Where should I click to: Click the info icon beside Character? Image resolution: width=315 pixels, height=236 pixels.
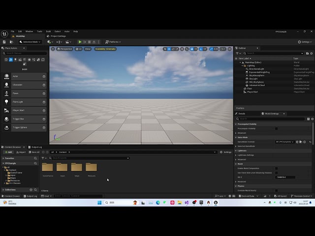coord(44,85)
